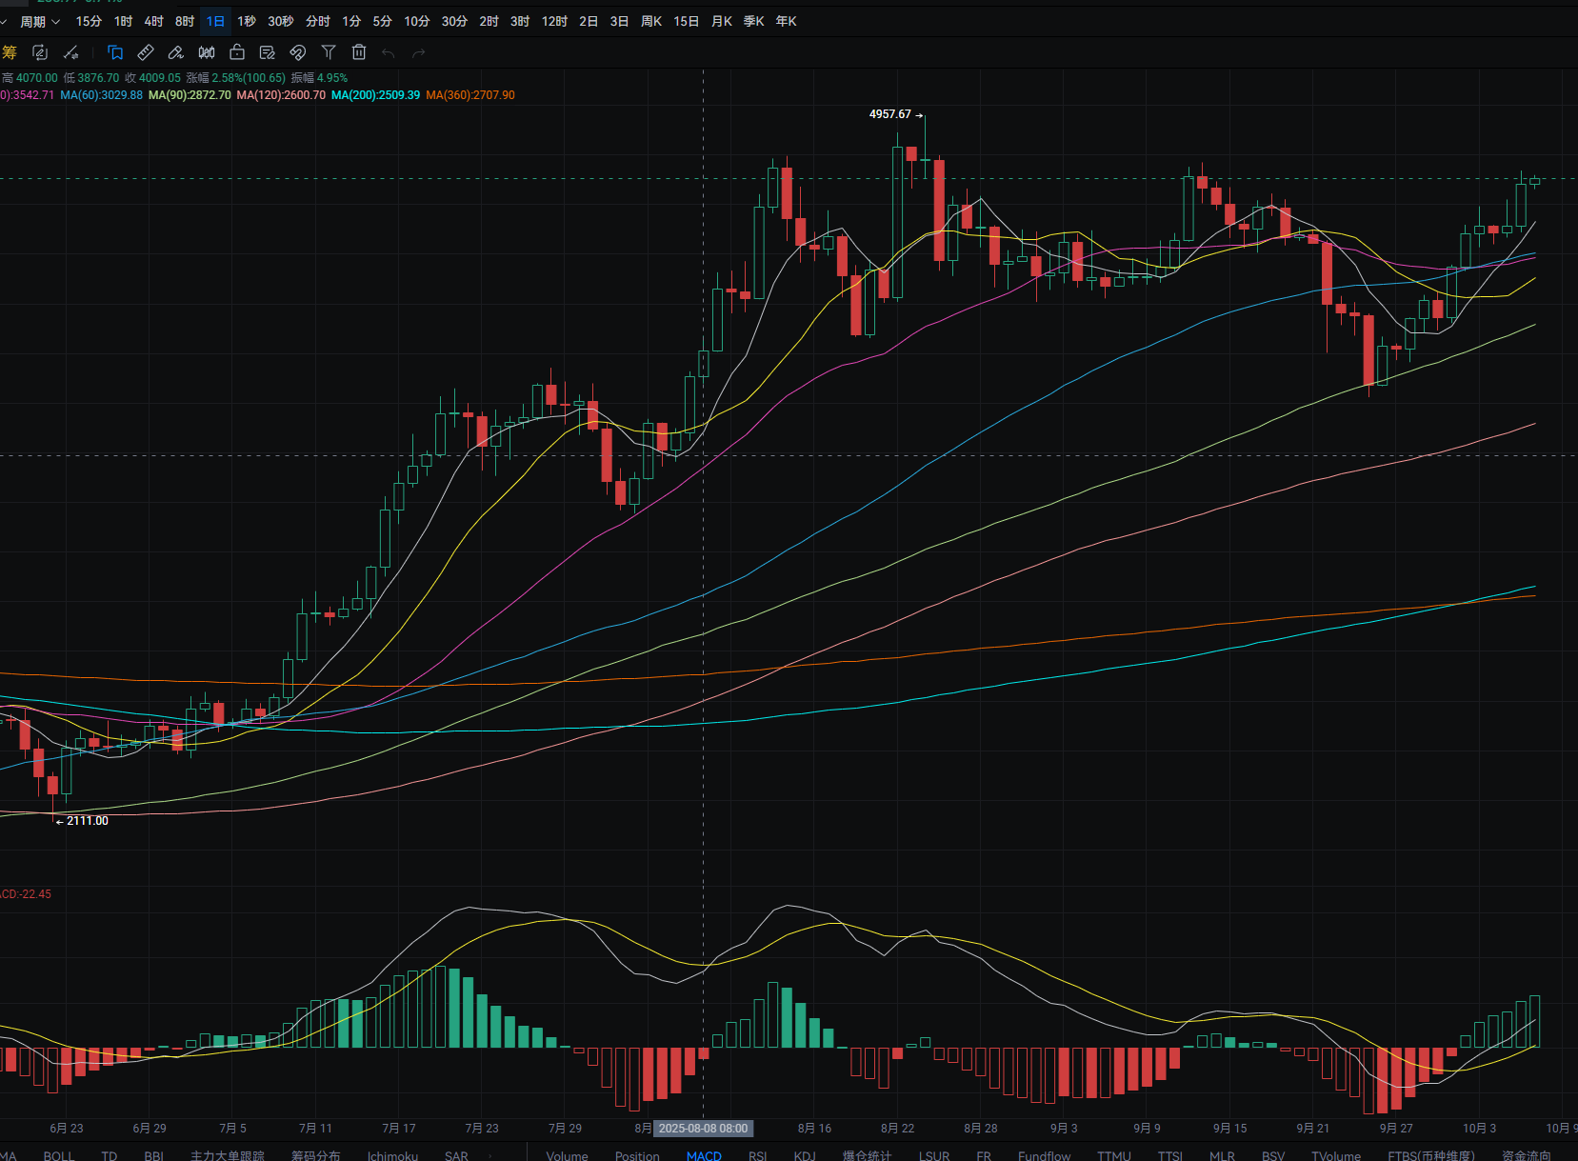Screen dimensions: 1578x1161
Task: Click the candlestick chart style icon
Action: tap(207, 52)
